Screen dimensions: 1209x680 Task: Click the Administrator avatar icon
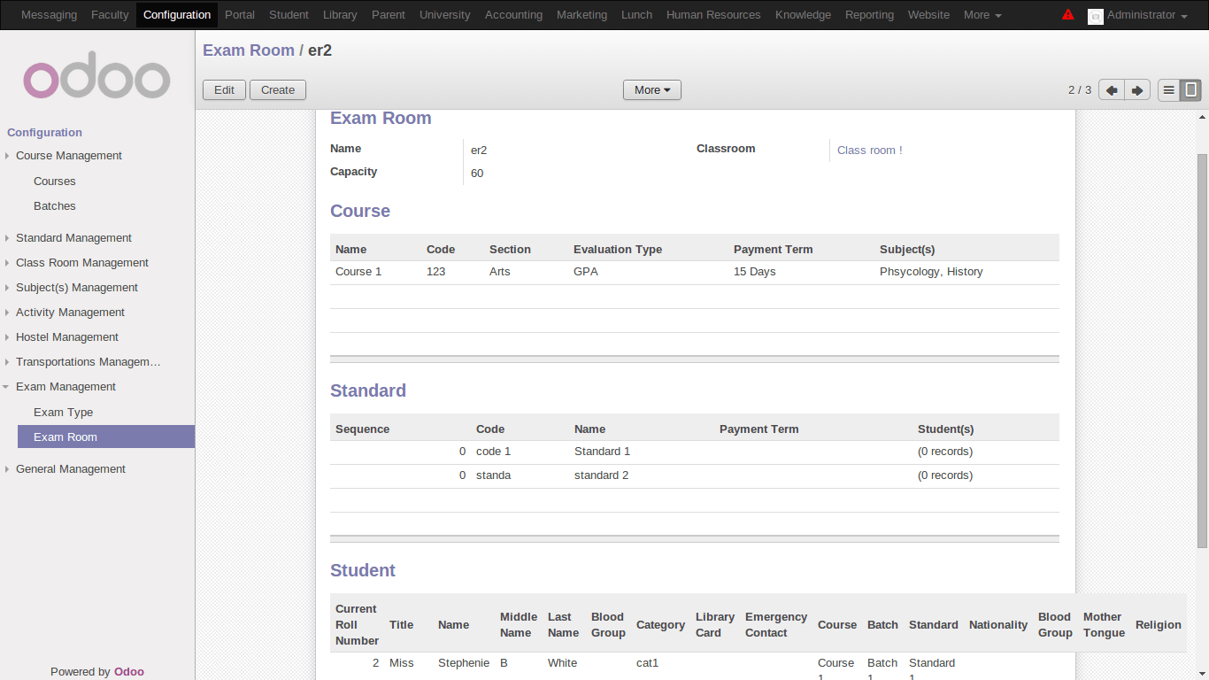pyautogui.click(x=1096, y=16)
